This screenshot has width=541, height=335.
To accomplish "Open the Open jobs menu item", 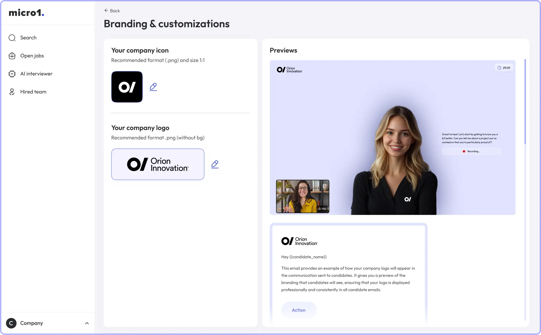I will pyautogui.click(x=32, y=56).
